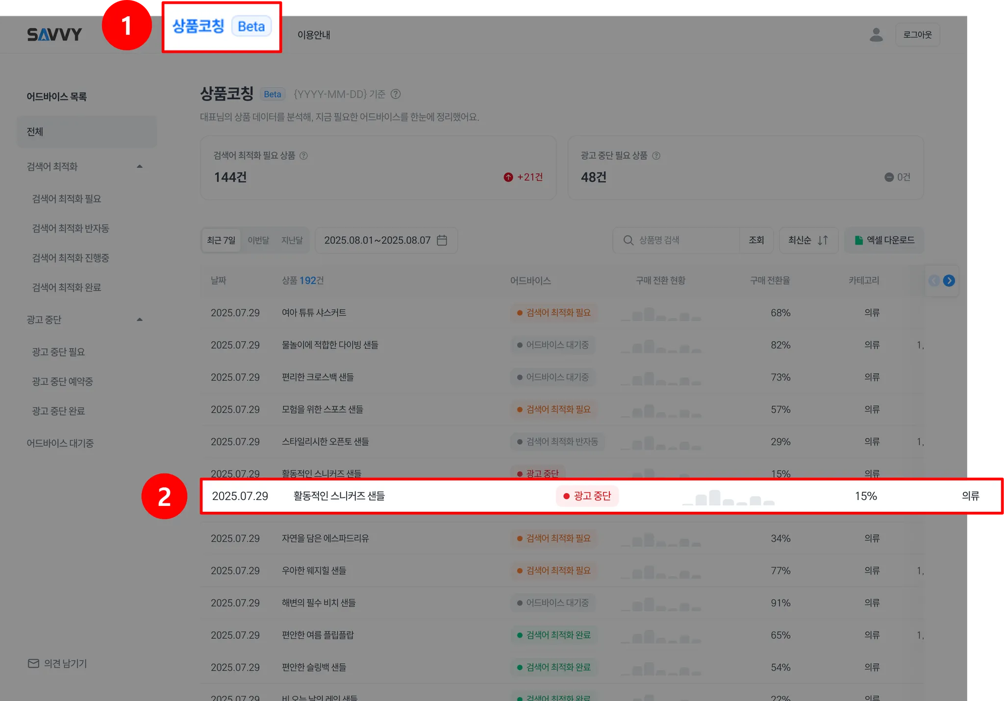
Task: Click the SAVVY logo
Action: pyautogui.click(x=54, y=35)
